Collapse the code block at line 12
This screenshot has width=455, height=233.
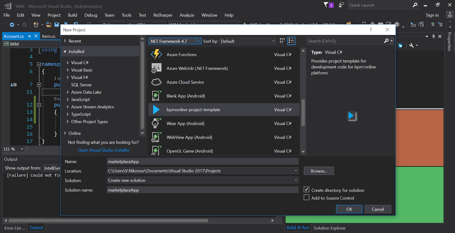pyautogui.click(x=39, y=105)
